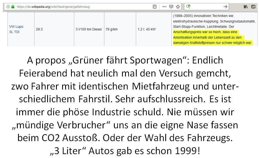259x158 pixels.
Task: Click the site information icon in address bar
Action: (x=8, y=6)
